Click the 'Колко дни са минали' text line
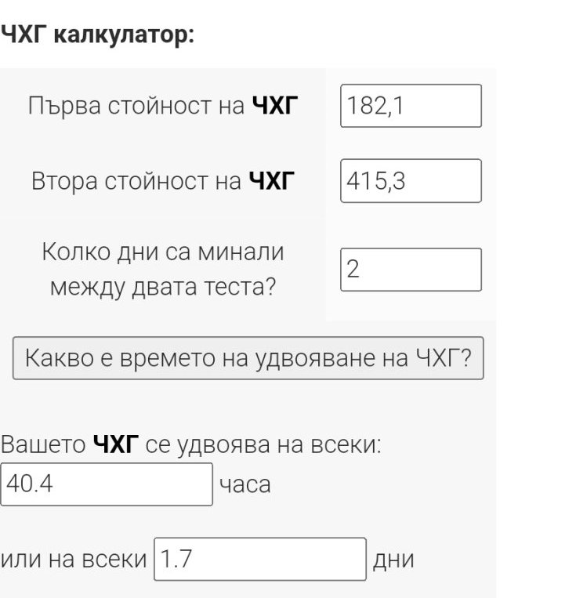The height and width of the screenshot is (598, 576). [x=163, y=252]
